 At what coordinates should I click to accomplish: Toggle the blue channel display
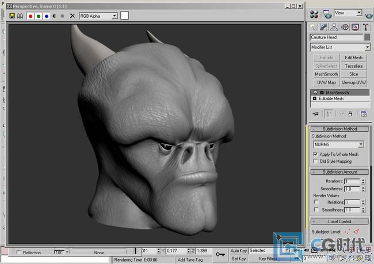tap(47, 16)
